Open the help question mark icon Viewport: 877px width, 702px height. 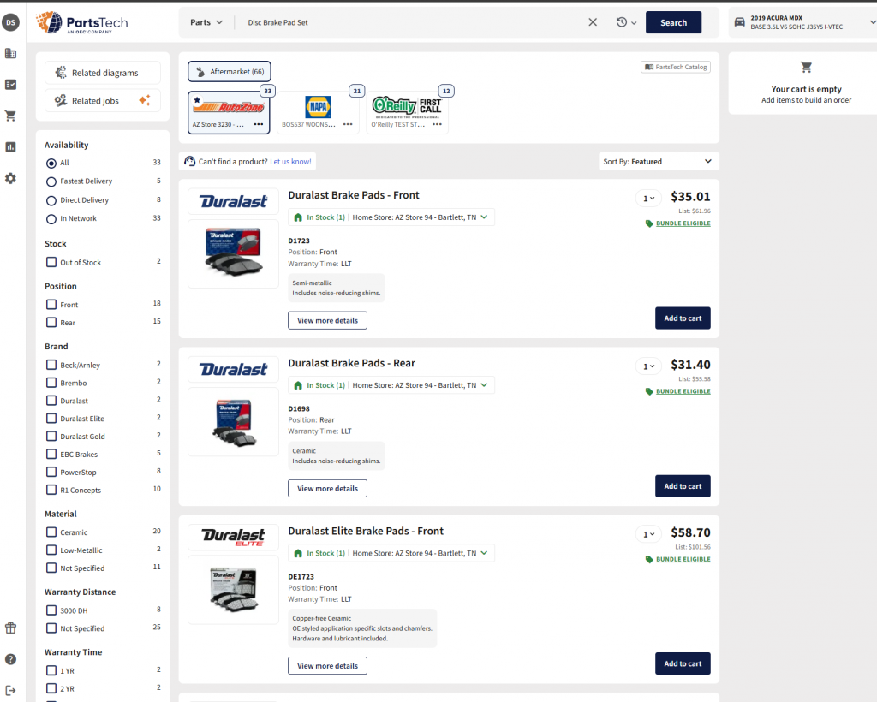click(x=10, y=659)
